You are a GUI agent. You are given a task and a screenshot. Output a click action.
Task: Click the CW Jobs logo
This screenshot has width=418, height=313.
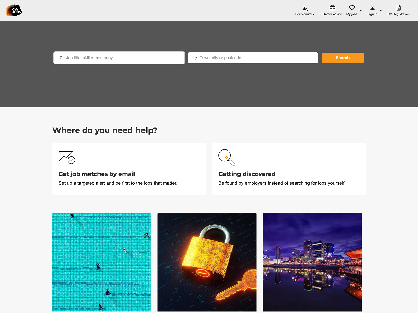point(14,10)
